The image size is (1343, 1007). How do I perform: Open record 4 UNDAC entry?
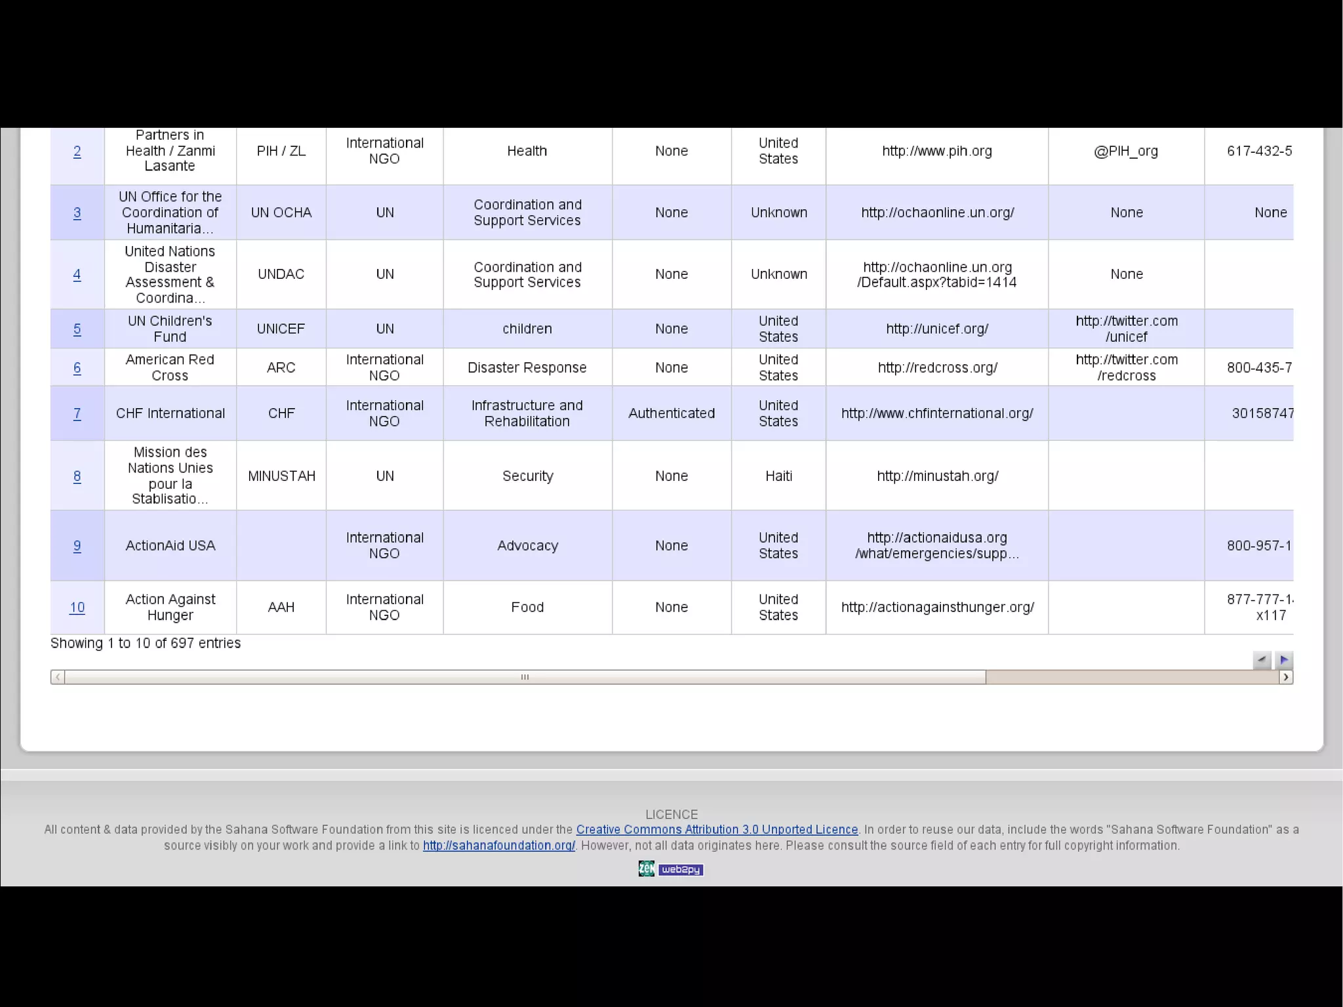[77, 275]
